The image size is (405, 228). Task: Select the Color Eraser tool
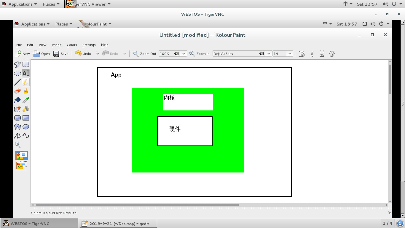point(17,109)
